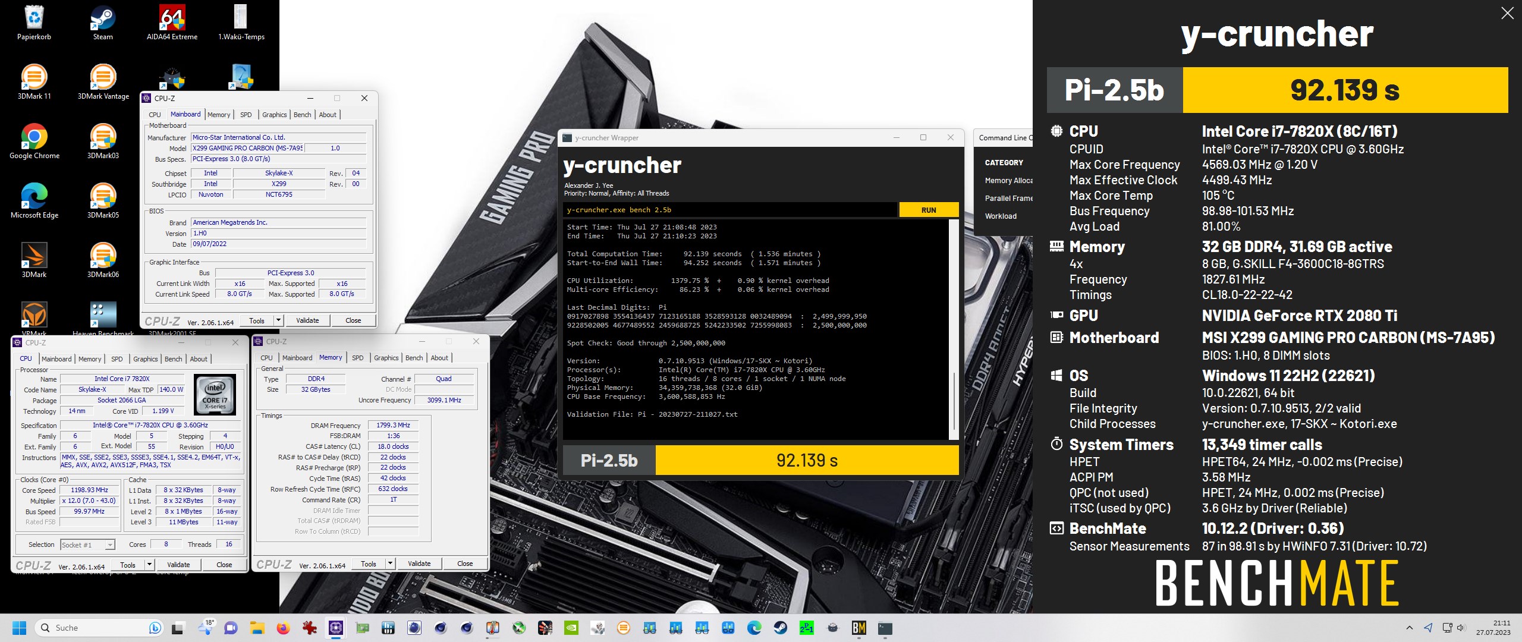
Task: Select Parallel Frame category in Command Line panel
Action: pos(1008,199)
